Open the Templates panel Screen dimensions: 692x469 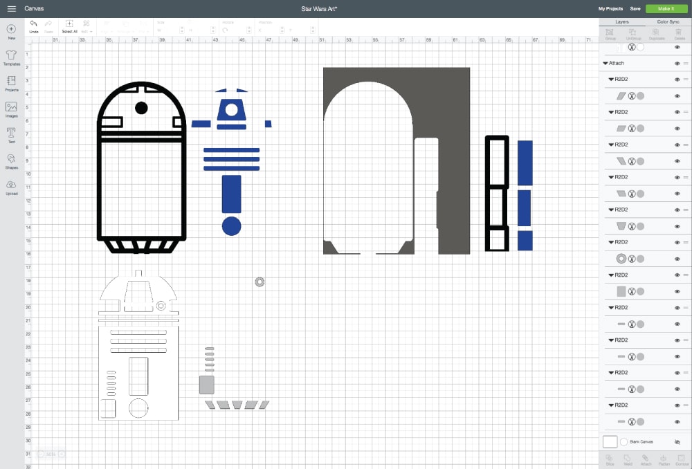11,57
